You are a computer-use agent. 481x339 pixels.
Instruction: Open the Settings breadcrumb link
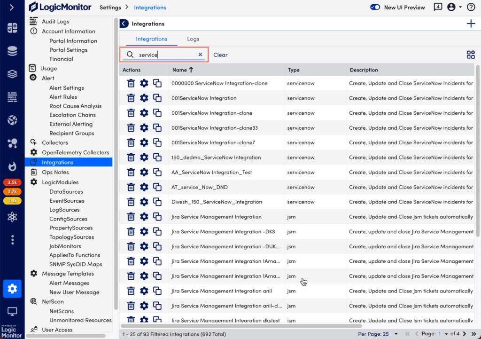click(110, 8)
